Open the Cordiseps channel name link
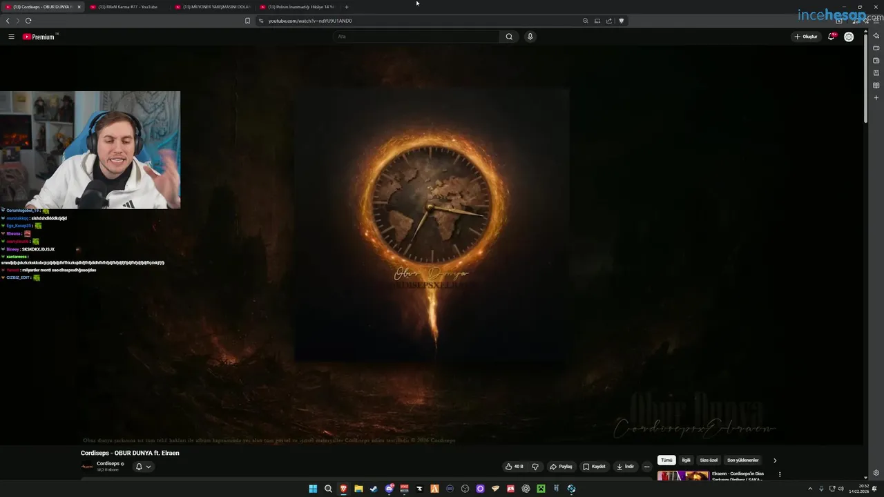 tap(108, 464)
